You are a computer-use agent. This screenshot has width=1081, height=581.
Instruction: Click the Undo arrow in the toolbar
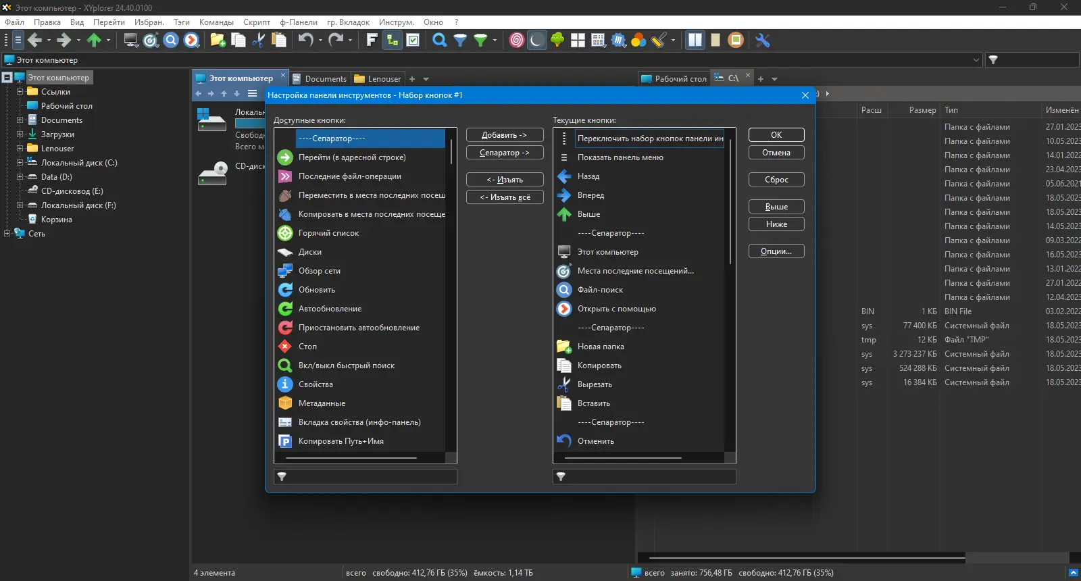[305, 41]
